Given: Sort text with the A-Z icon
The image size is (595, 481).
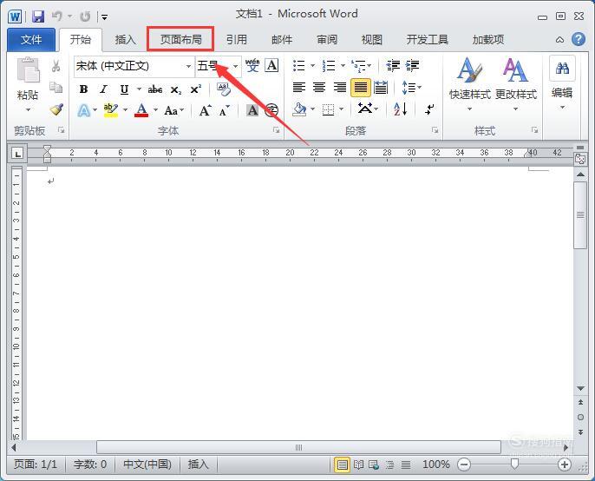Looking at the screenshot, I should (401, 109).
